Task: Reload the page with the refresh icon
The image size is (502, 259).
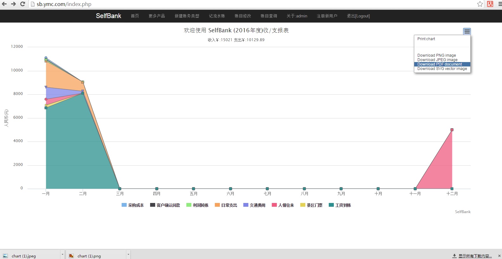Action: (22, 4)
